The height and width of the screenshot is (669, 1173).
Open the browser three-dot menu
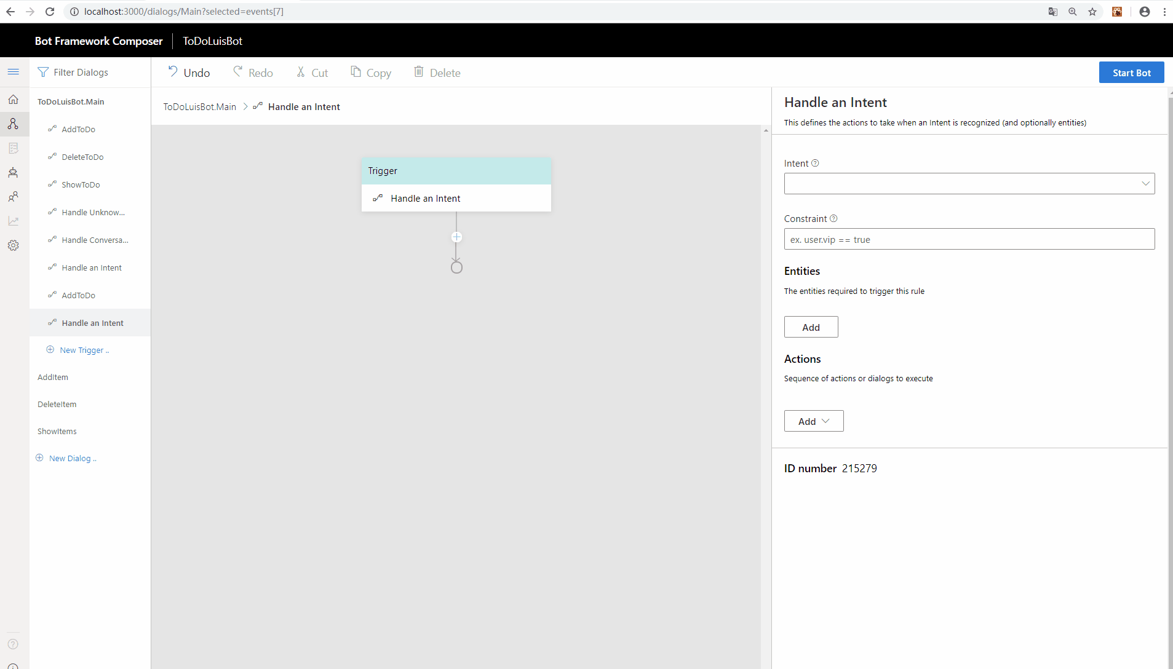click(1164, 12)
